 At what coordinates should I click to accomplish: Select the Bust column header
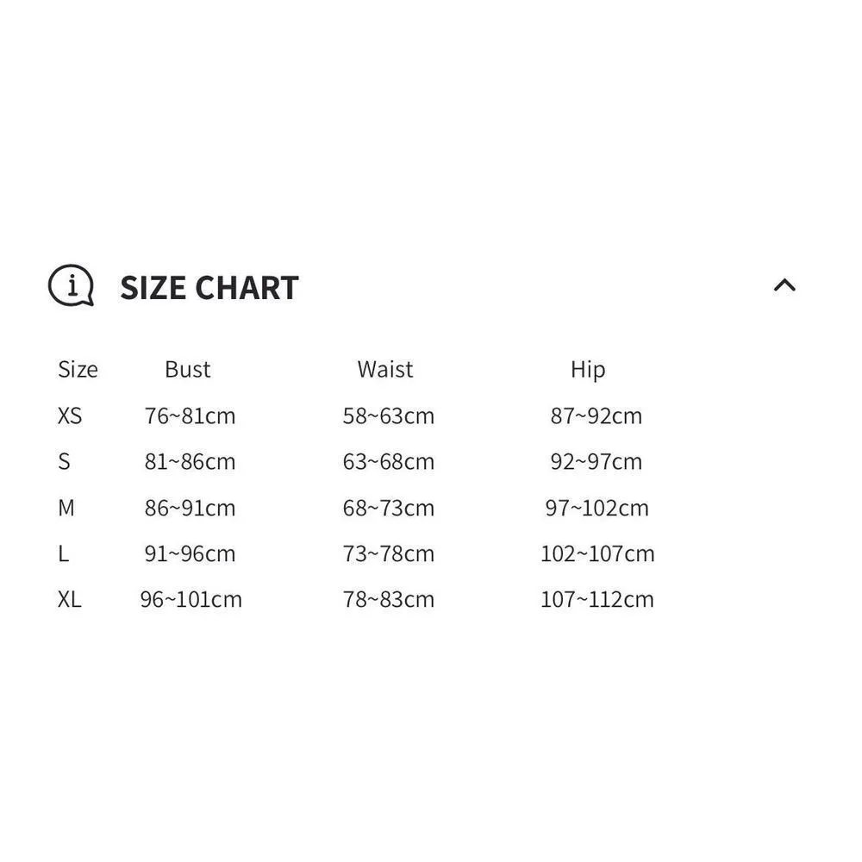pyautogui.click(x=188, y=370)
